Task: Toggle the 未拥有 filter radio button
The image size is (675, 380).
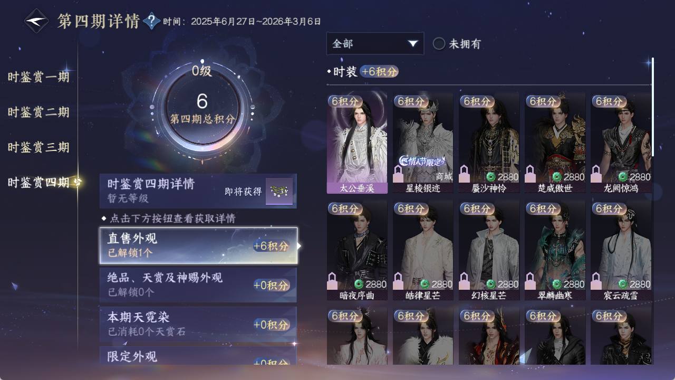Action: [439, 44]
